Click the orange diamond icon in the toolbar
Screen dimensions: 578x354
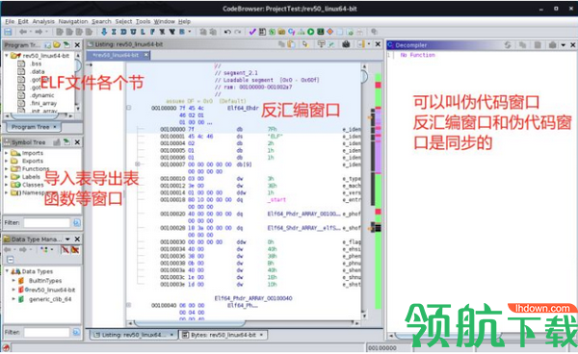330,32
